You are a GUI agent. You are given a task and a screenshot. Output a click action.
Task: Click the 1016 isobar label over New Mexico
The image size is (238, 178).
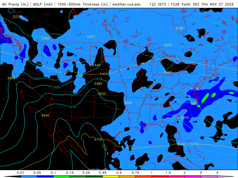(x=72, y=107)
